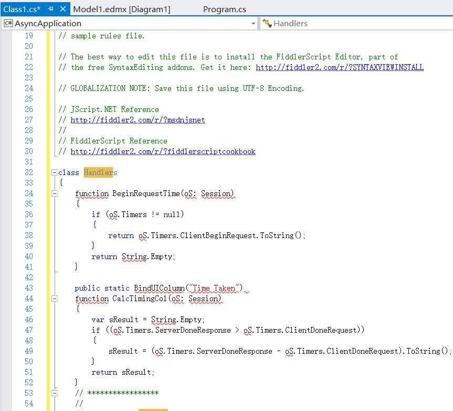Screen dimensions: 453x411
Task: Click the GLOBALIZATION NOTE comment line
Action: [x=181, y=88]
